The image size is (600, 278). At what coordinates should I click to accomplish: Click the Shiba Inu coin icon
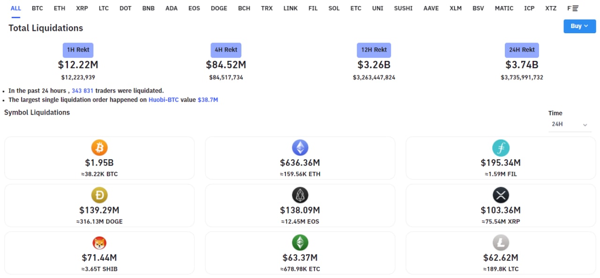point(99,243)
